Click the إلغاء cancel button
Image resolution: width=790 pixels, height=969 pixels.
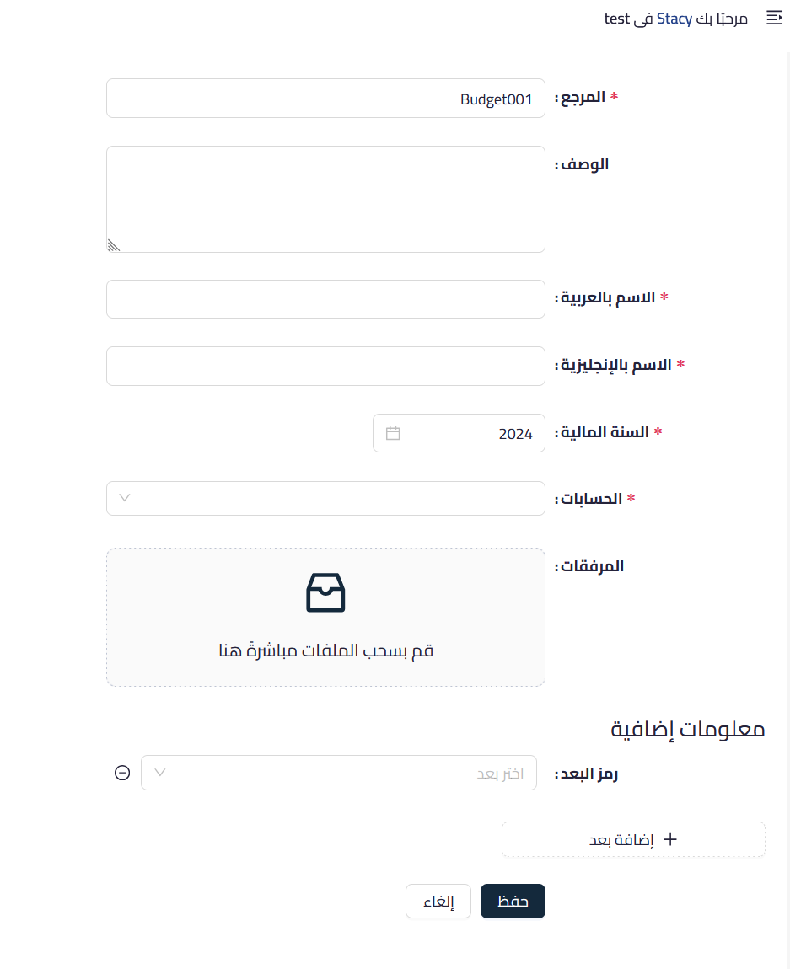coord(438,901)
